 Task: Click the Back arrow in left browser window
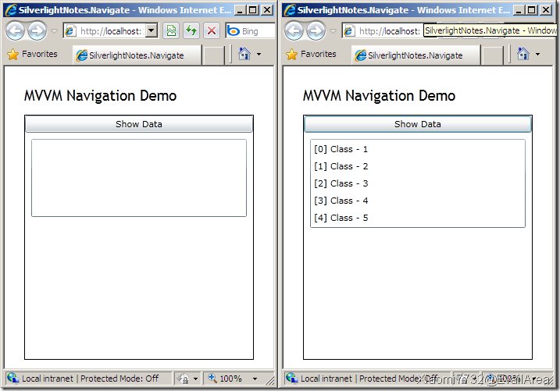coord(16,31)
